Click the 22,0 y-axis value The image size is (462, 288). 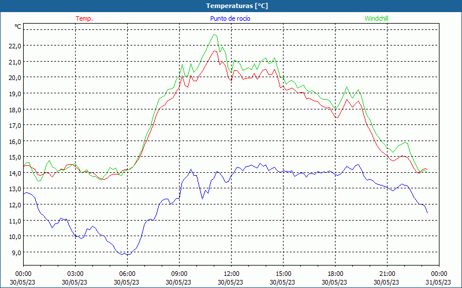tap(16, 46)
